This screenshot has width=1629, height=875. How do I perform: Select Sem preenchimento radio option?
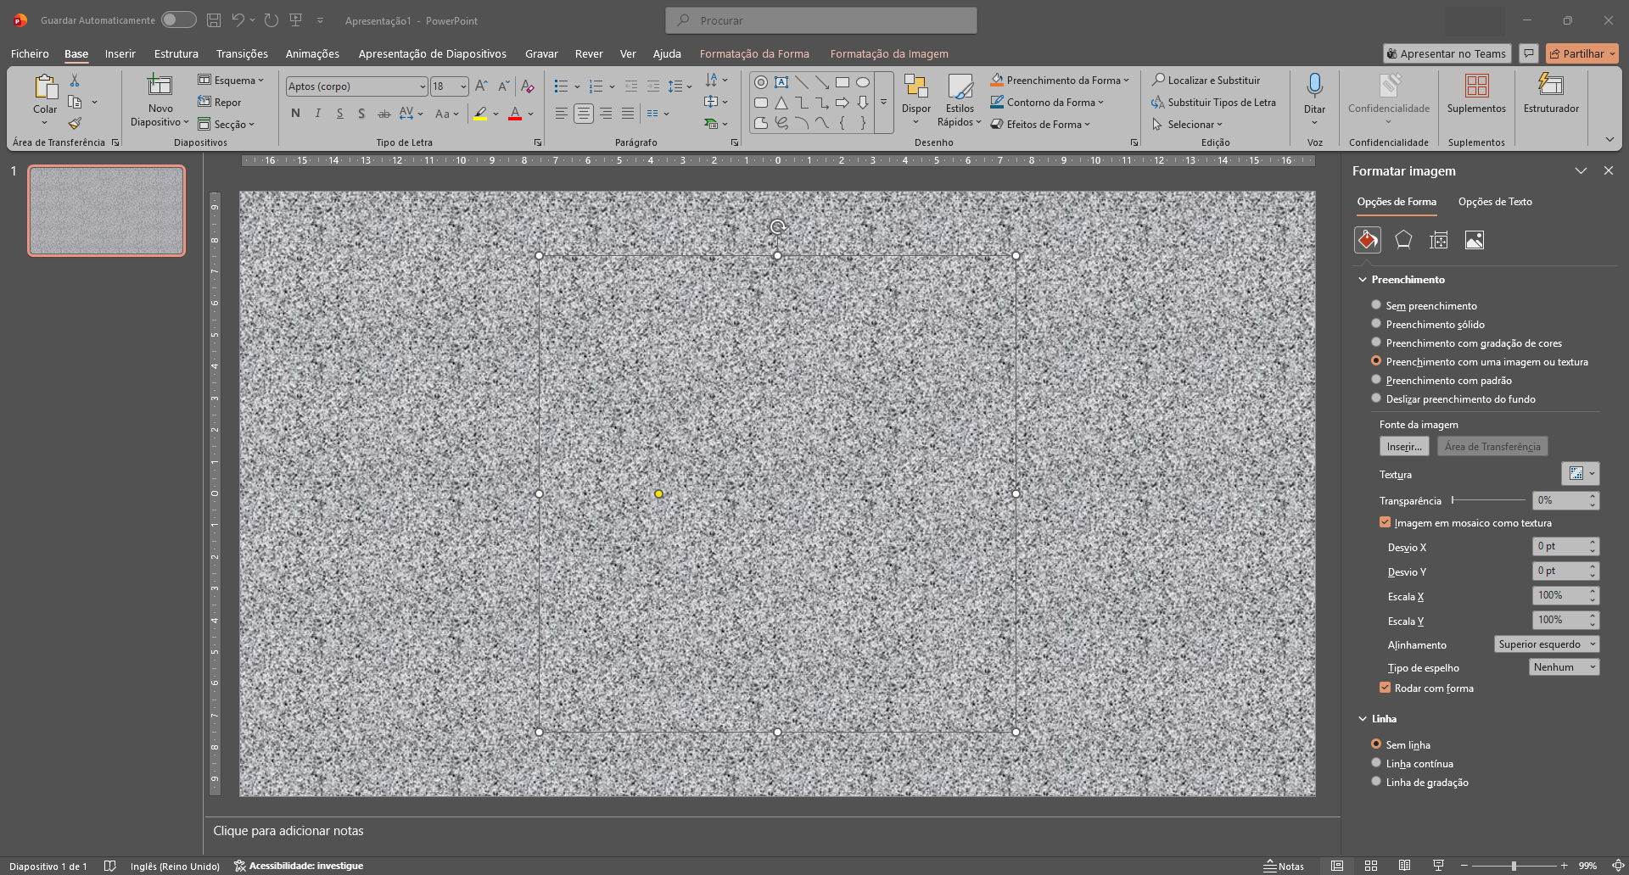pyautogui.click(x=1376, y=305)
